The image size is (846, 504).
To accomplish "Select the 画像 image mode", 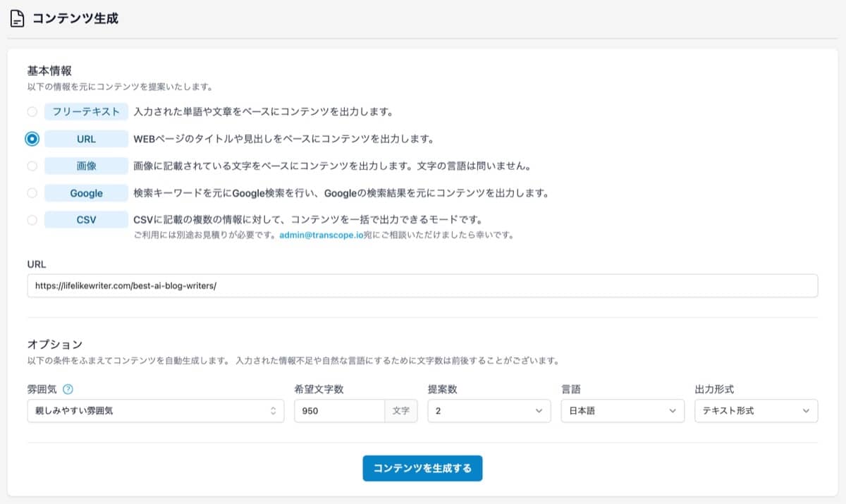I will coord(32,166).
